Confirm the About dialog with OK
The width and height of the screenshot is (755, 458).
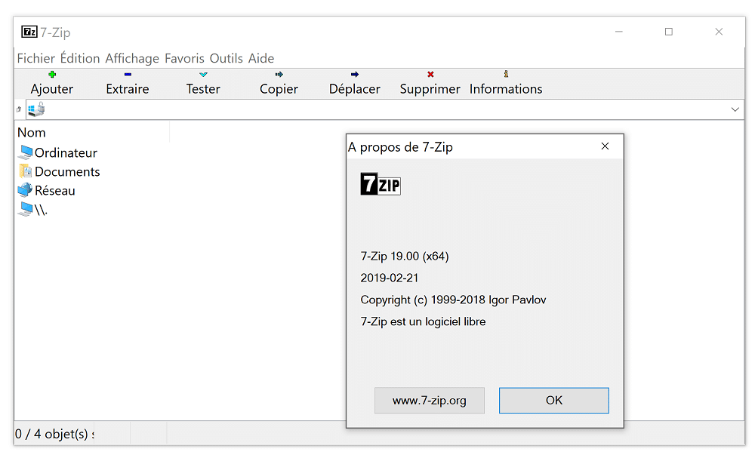[x=553, y=400]
